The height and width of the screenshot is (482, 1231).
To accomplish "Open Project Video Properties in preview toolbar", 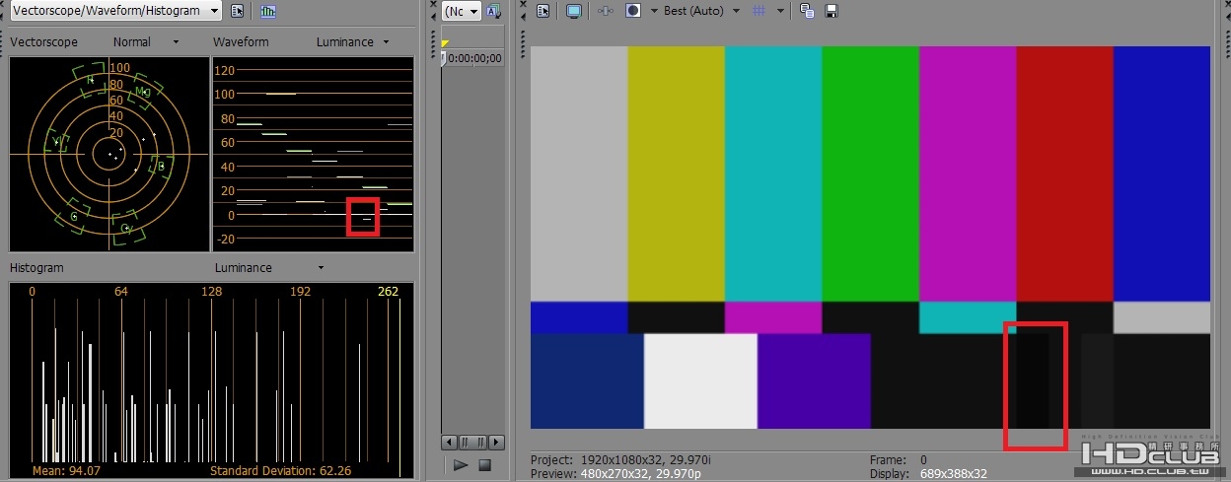I will pyautogui.click(x=543, y=11).
